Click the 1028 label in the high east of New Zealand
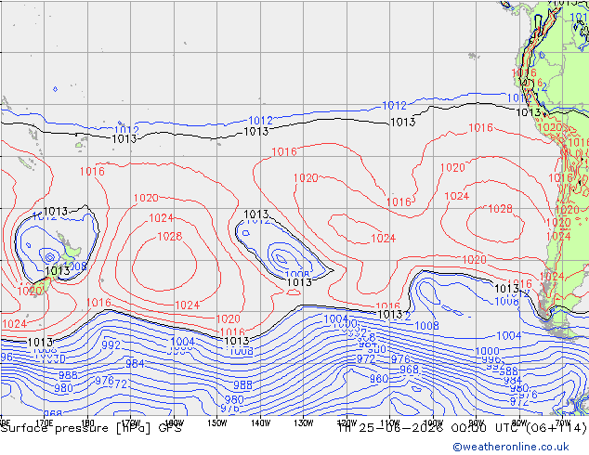589x455 pixels. coord(170,236)
